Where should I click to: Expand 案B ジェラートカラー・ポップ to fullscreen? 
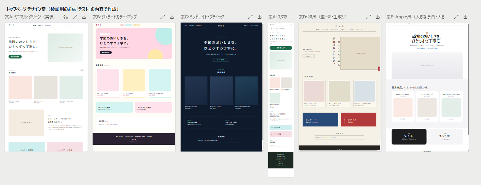coord(163,17)
